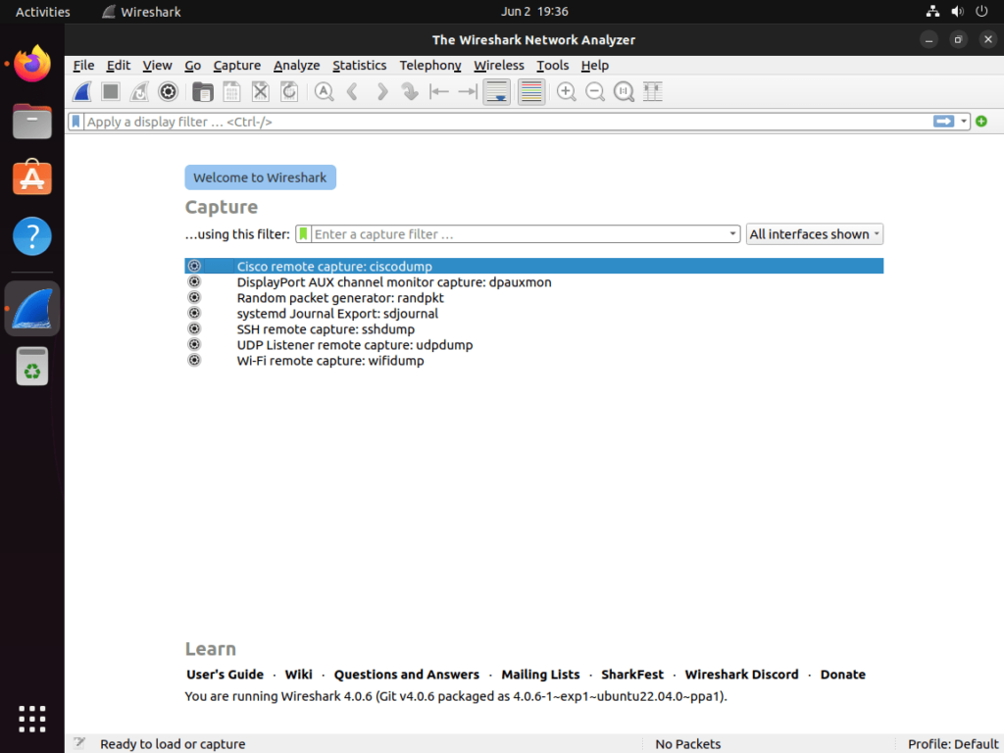Open the Go menu
This screenshot has height=753, width=1004.
coord(193,66)
